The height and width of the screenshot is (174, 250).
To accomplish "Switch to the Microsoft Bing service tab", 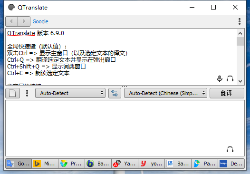I will [45, 164].
